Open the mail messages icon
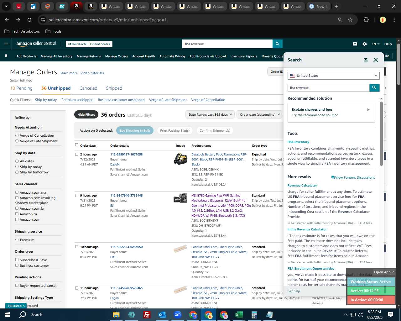Screen dimensions: 401x321 coord(355,44)
